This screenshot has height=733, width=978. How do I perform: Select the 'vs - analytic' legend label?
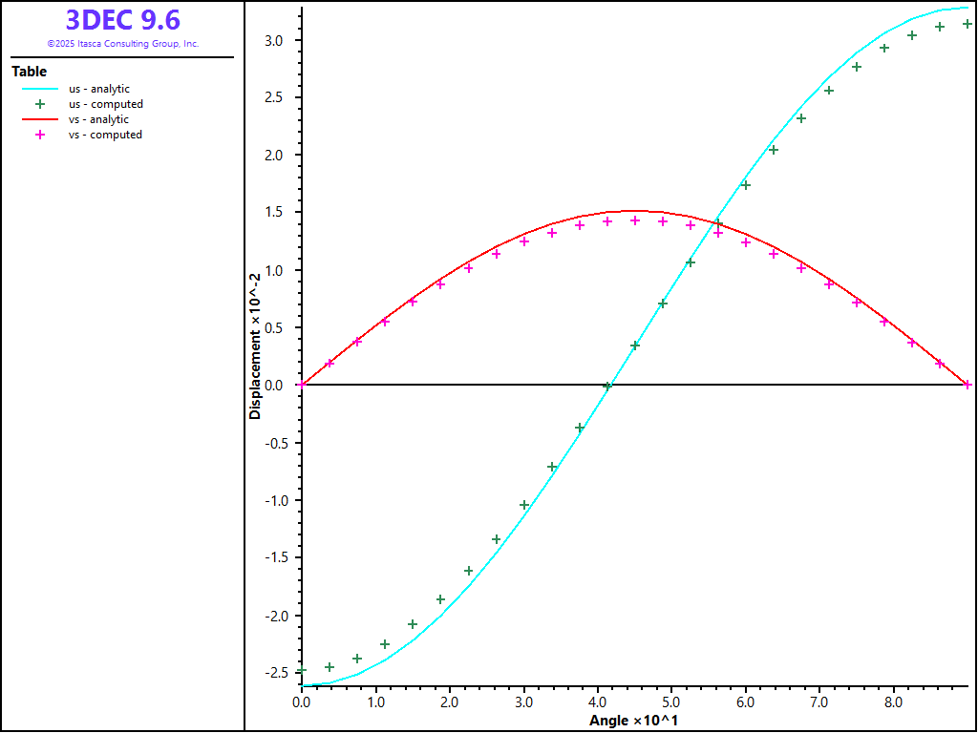click(98, 119)
